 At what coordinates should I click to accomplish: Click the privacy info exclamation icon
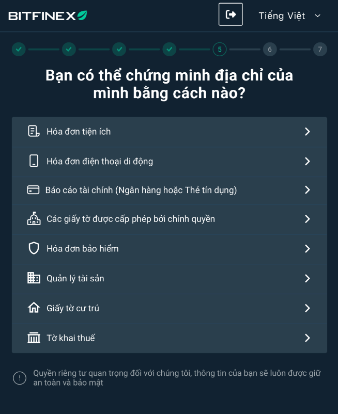point(20,378)
